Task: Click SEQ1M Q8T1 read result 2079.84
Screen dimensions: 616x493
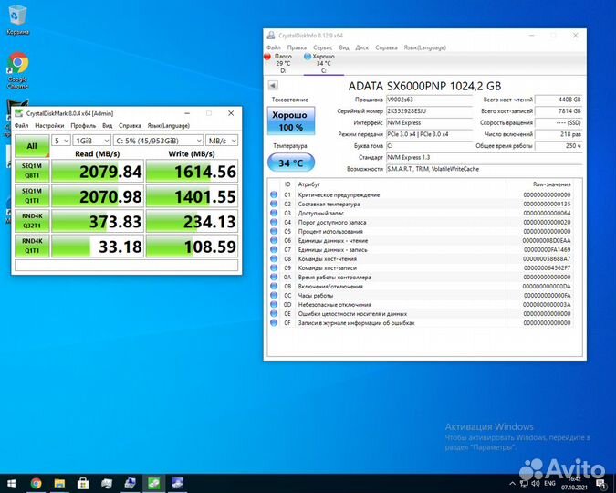Action: tap(98, 172)
